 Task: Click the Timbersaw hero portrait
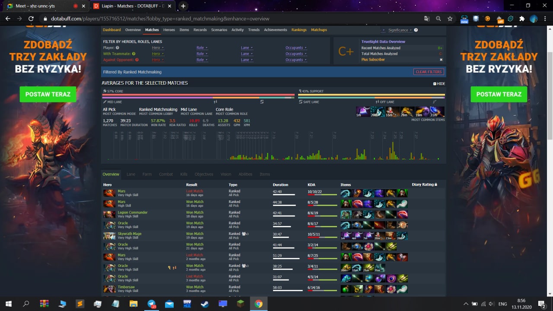109,289
